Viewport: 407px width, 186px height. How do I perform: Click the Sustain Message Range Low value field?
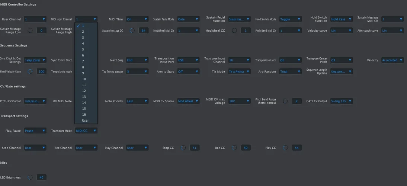point(42,31)
